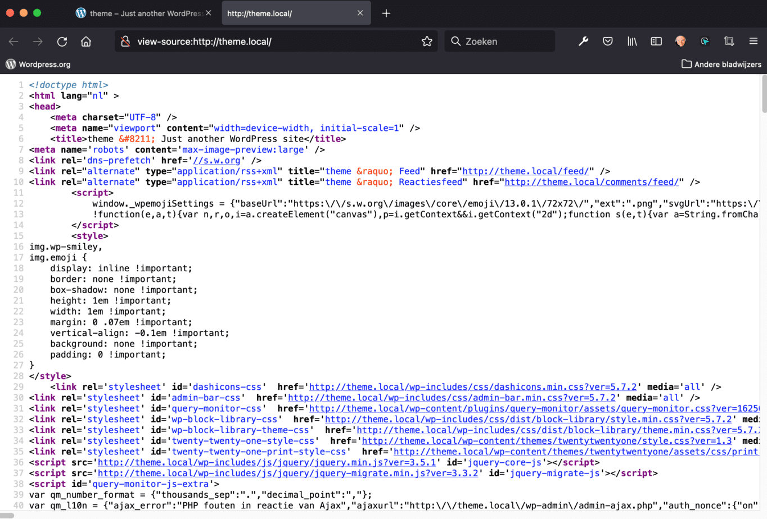Open the //s.w.org dns-prefetch link
This screenshot has width=767, height=519.
pyautogui.click(x=216, y=160)
